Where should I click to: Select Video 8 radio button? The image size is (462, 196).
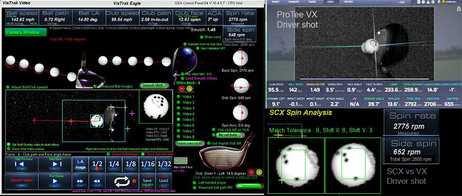point(179,137)
